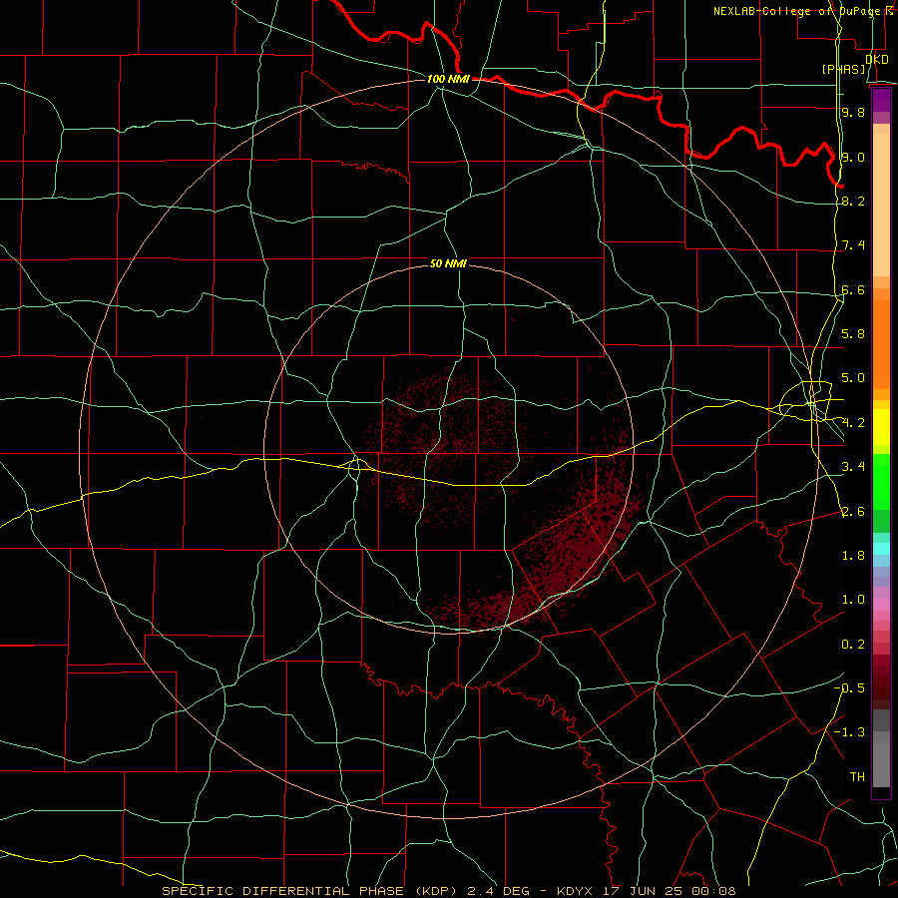Click the 9.0 legend scale value
Viewport: 898px width, 898px height.
pyautogui.click(x=853, y=157)
